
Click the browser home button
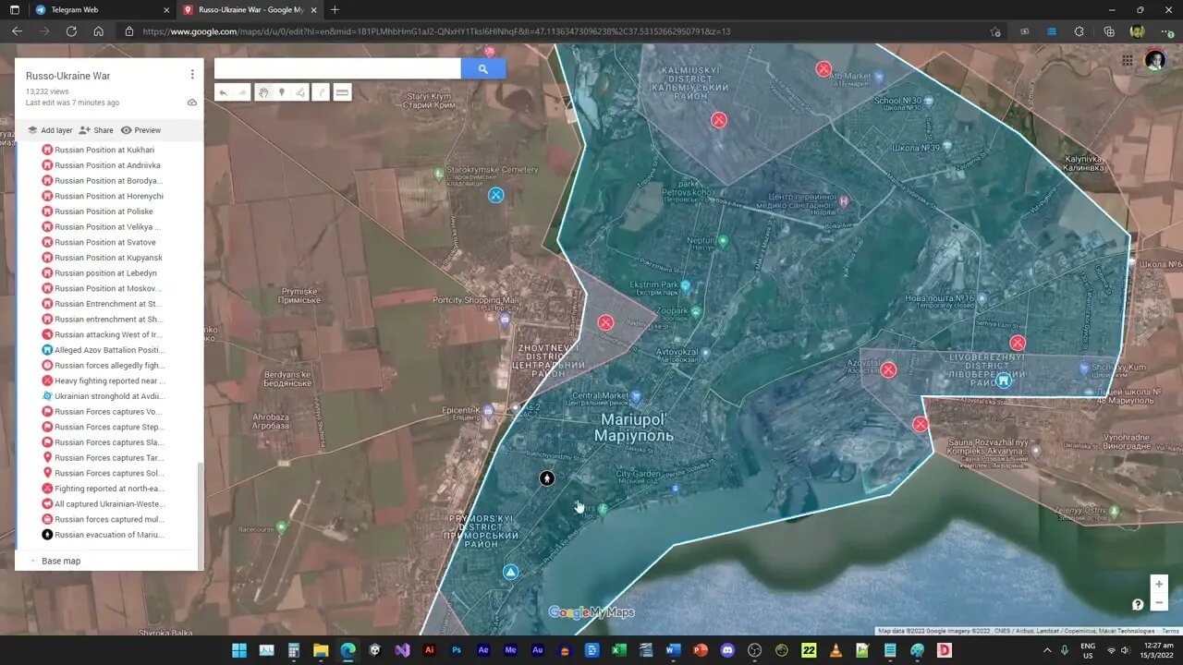point(98,30)
